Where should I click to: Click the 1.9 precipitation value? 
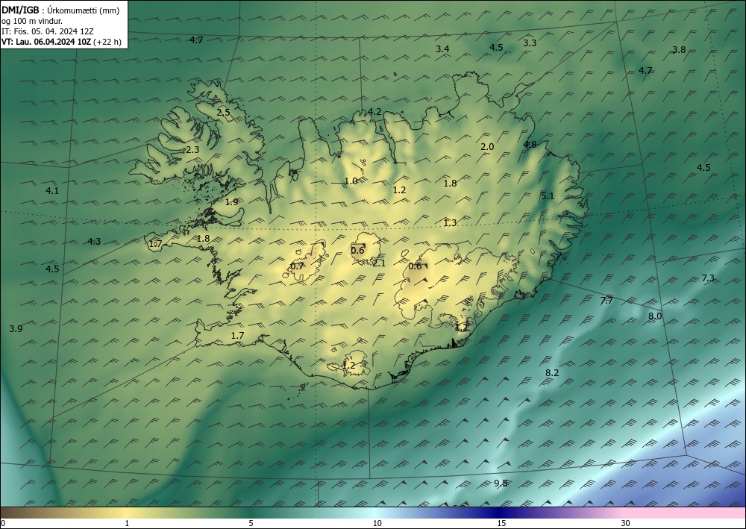(x=231, y=202)
